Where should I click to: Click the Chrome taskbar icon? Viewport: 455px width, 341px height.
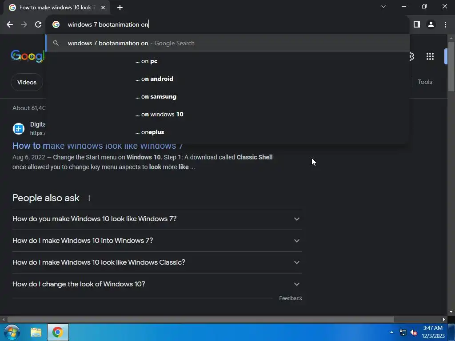coord(58,332)
